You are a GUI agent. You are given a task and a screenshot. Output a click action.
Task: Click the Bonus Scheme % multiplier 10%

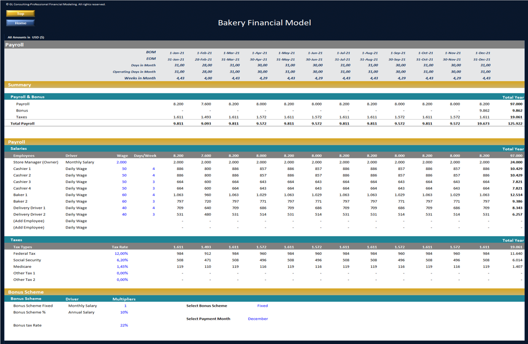click(124, 312)
